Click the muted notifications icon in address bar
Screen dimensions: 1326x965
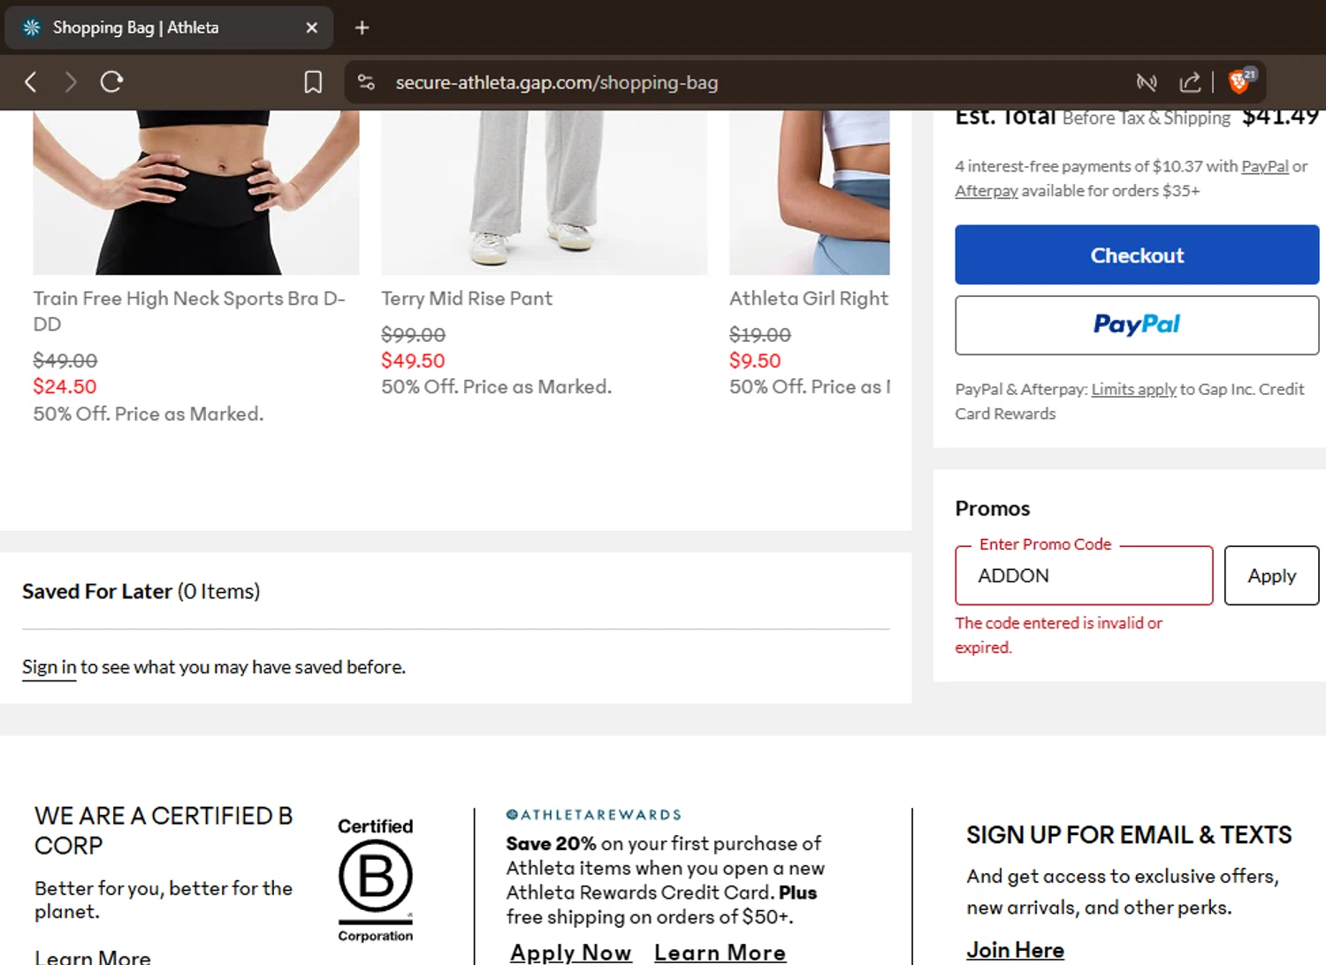point(1147,82)
